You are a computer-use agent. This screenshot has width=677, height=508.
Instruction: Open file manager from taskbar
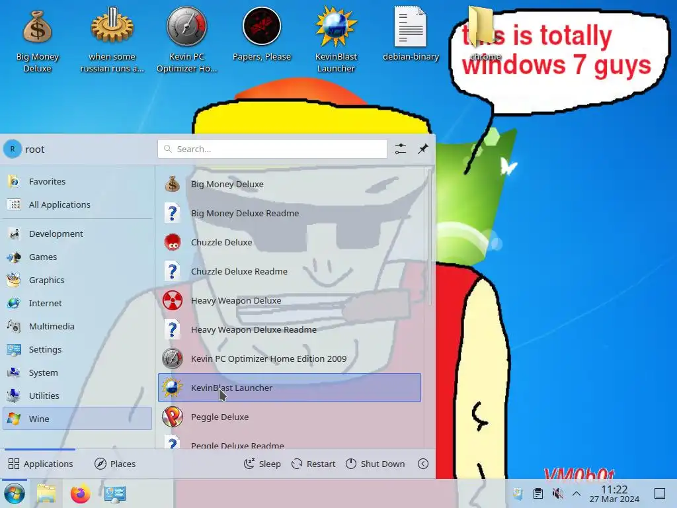[x=46, y=493]
